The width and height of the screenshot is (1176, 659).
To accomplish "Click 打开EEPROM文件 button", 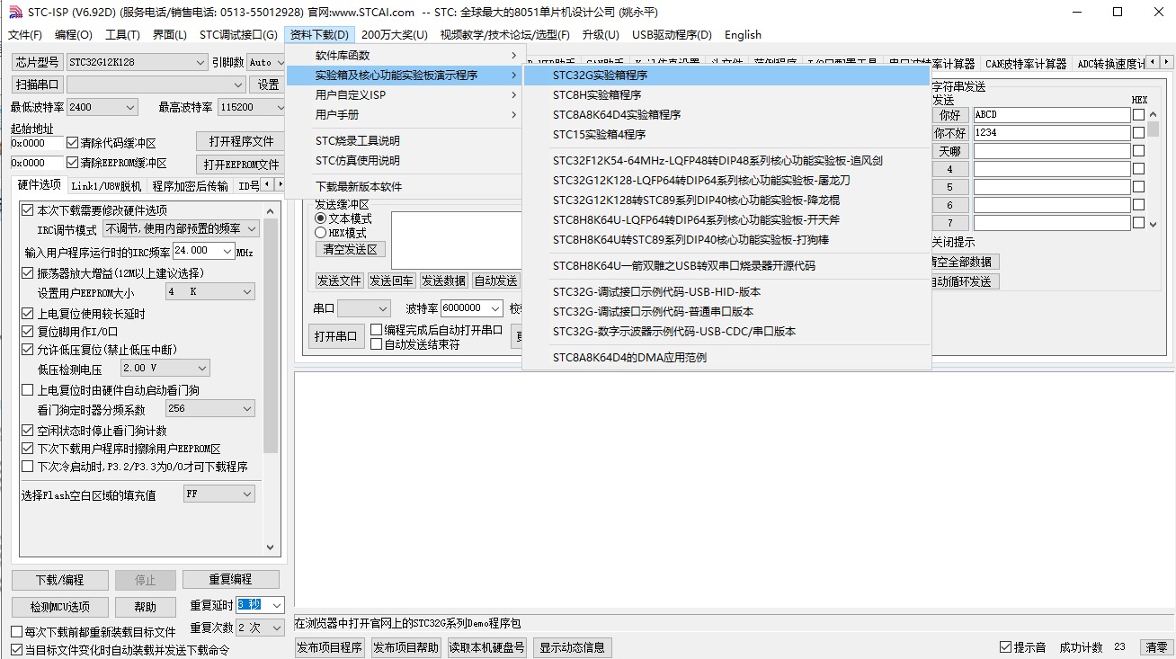I will tap(241, 165).
